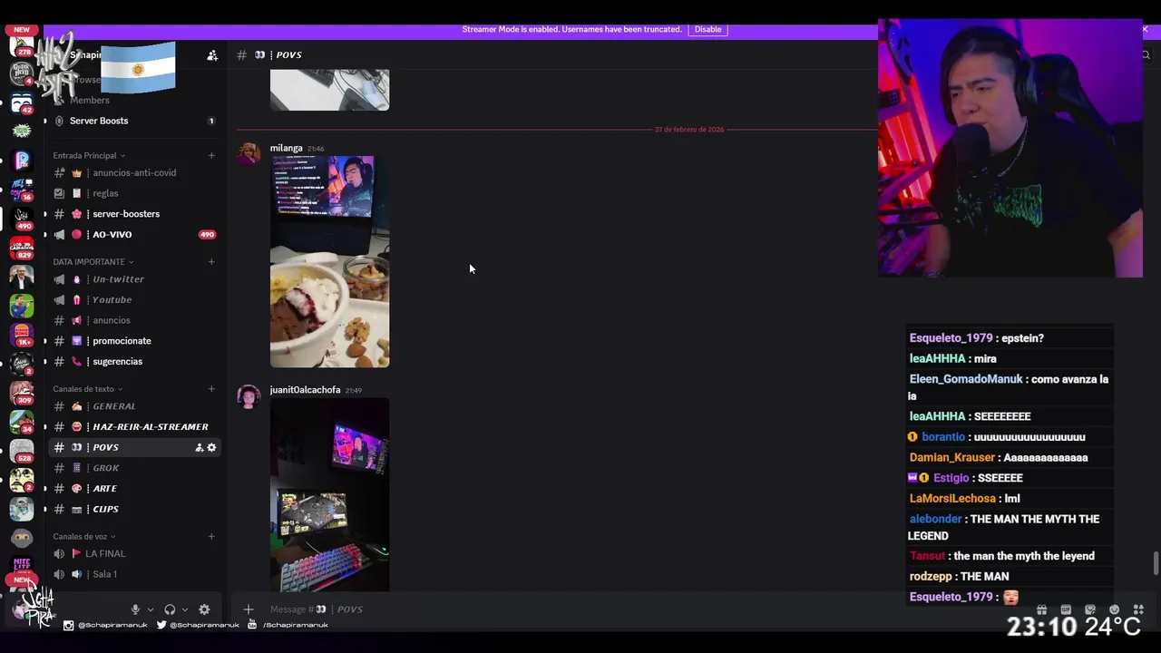
Task: Enlarge juanit0alcachofa's keyboard setup photo
Action: 329,494
